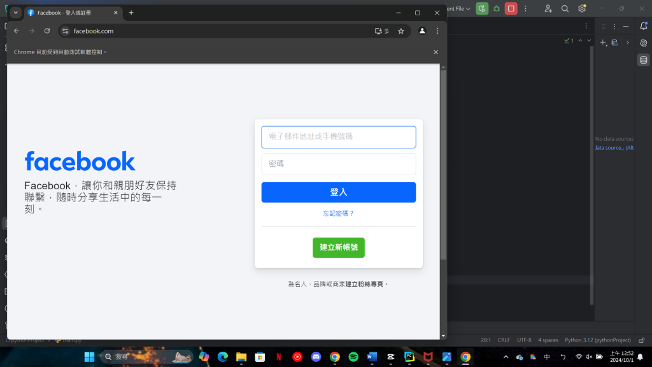
Task: Open PyCharm icon in the taskbar
Action: click(409, 357)
